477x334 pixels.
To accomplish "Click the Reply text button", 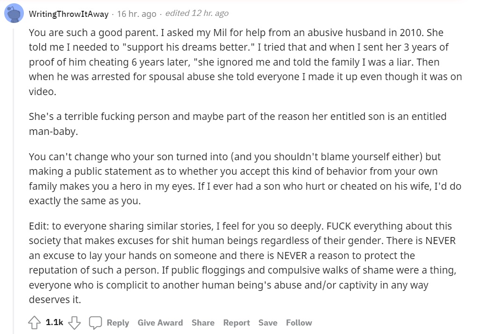I will (x=118, y=323).
